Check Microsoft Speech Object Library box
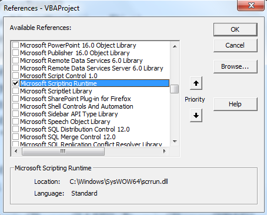 pos(16,122)
